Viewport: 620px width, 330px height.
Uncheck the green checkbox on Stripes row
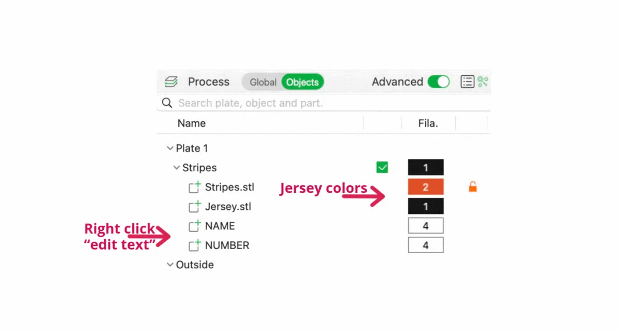382,167
